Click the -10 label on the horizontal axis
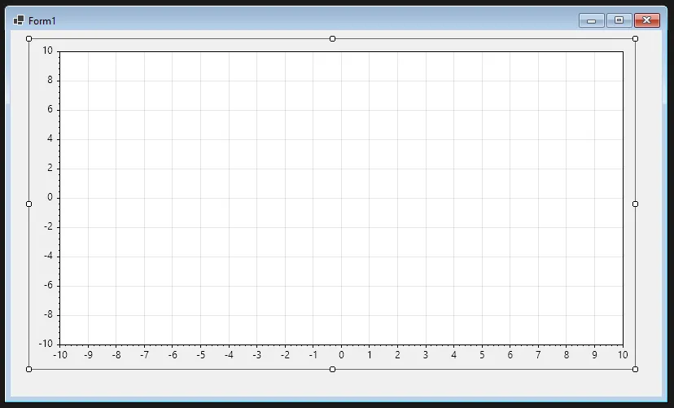Viewport: 674px width, 408px height. [x=59, y=354]
